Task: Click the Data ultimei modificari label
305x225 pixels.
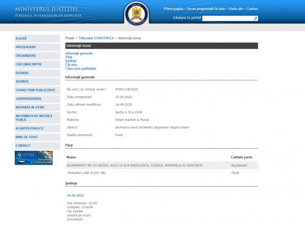Action: tap(84, 104)
